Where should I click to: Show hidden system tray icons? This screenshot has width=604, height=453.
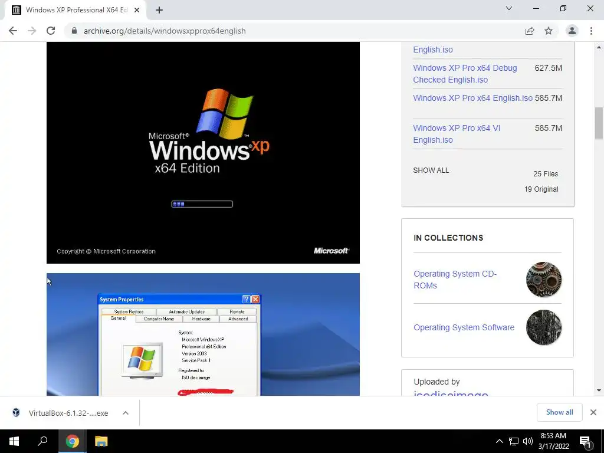[x=499, y=441]
